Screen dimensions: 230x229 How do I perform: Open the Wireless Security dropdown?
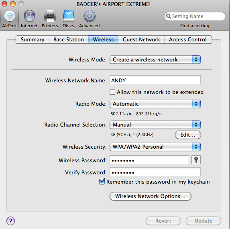(155, 147)
